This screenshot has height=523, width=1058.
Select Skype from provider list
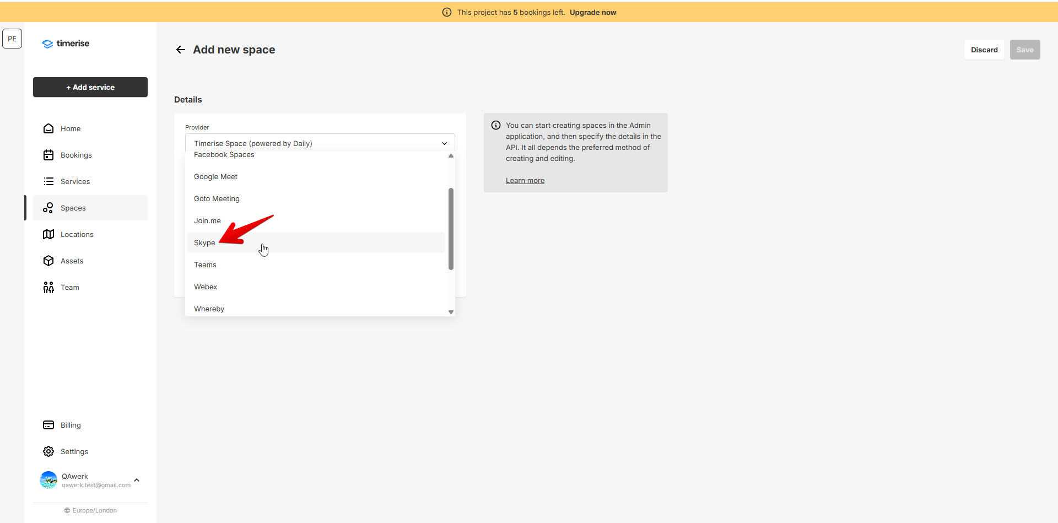click(x=316, y=242)
